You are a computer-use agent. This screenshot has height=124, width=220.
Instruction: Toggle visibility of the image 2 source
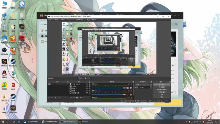(87, 91)
